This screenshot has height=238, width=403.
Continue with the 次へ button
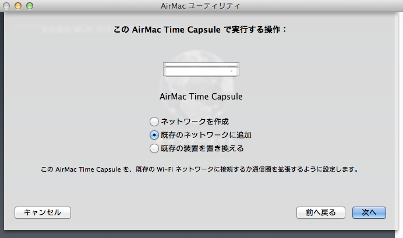pos(369,212)
